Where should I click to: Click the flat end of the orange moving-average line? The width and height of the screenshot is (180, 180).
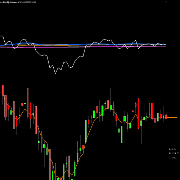pos(172,118)
